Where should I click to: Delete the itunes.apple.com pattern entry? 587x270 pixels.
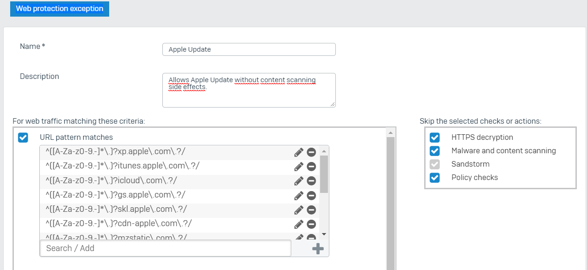[311, 167]
